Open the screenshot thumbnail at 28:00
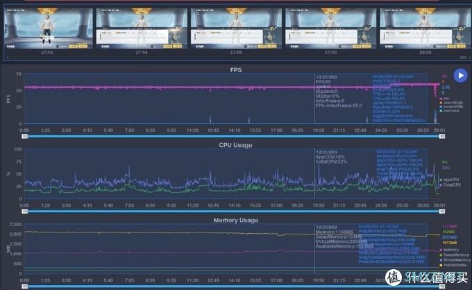 pos(425,28)
